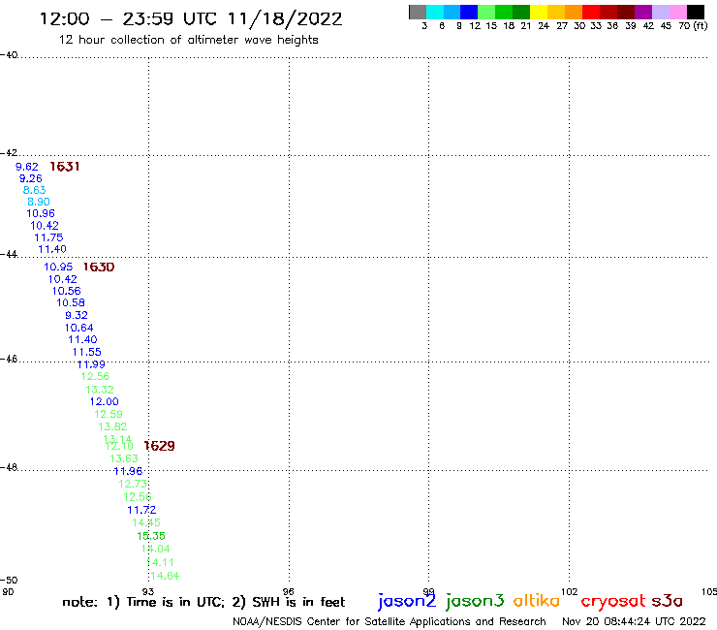The image size is (717, 630).
Task: Click the green 'jason3' satellite label
Action: tap(475, 601)
